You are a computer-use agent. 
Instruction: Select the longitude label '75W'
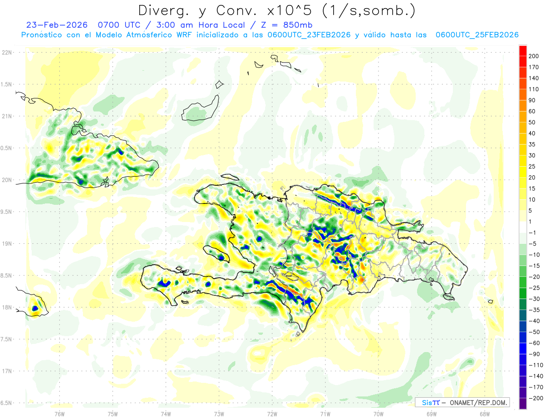click(x=113, y=414)
